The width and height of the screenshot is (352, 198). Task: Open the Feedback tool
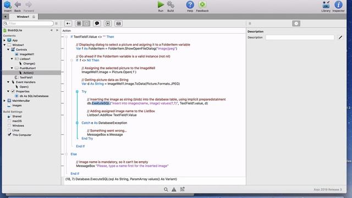(x=202, y=5)
